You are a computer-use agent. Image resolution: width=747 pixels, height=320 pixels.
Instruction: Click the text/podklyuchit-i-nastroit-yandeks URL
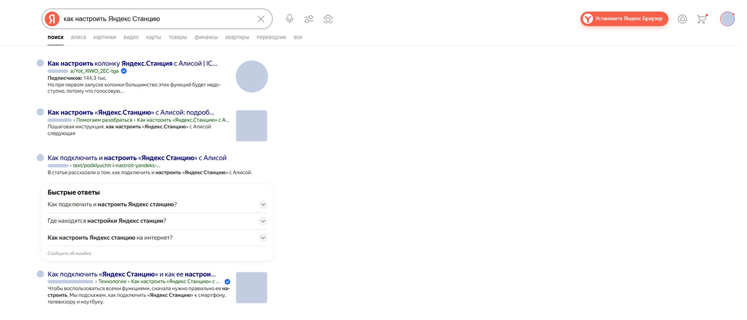point(117,165)
